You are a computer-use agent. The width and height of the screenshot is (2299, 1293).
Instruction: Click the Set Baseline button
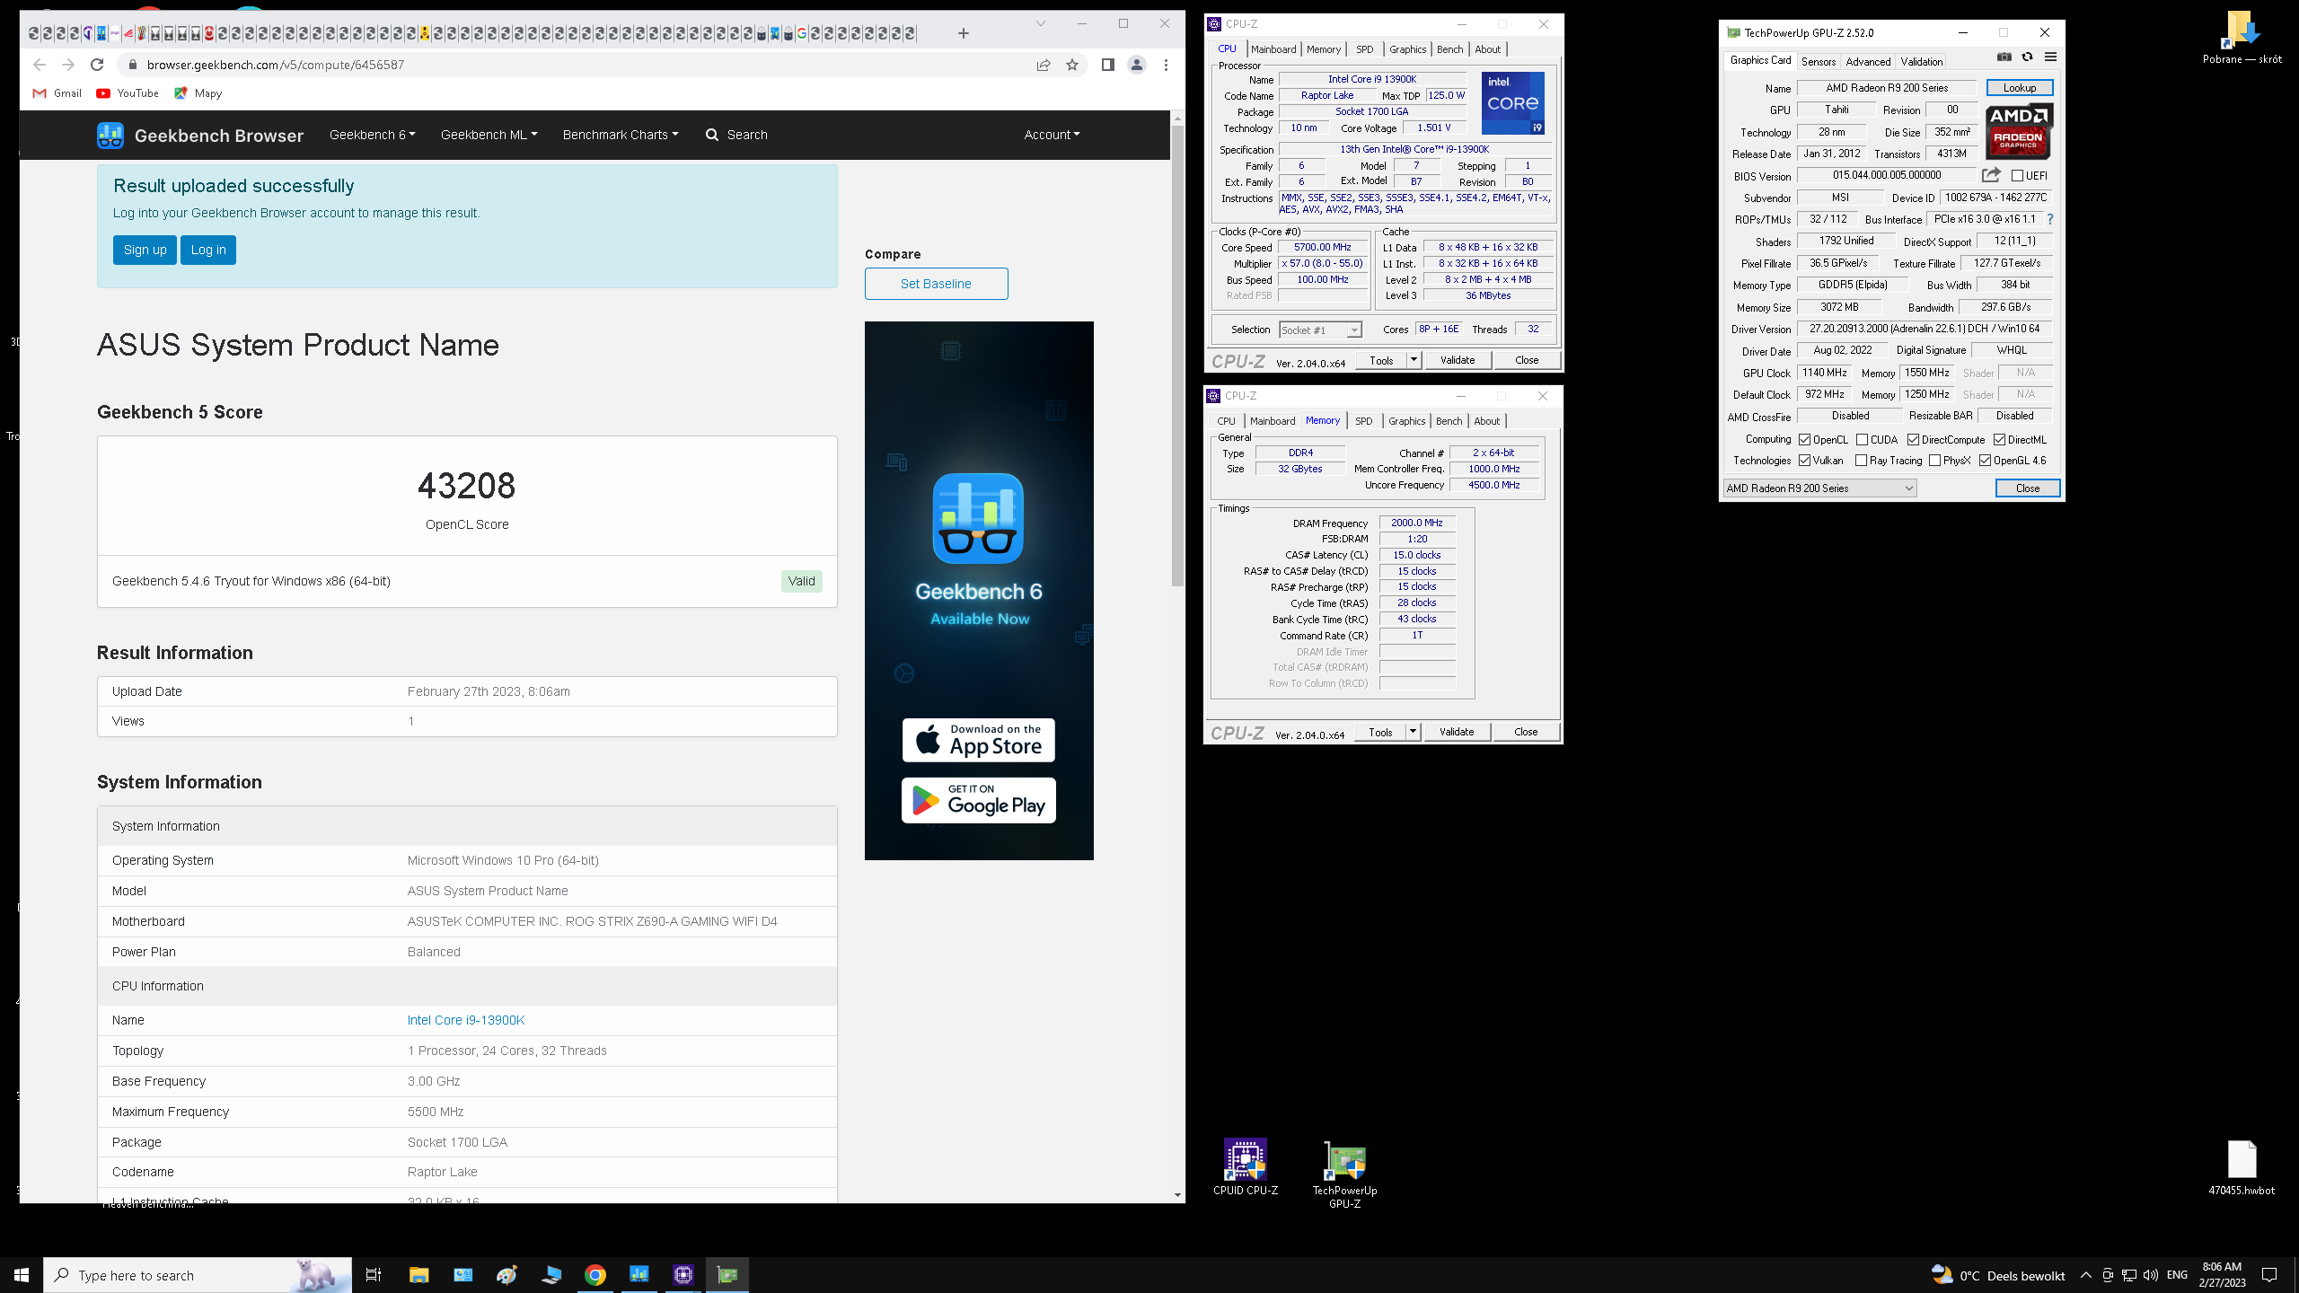point(936,284)
